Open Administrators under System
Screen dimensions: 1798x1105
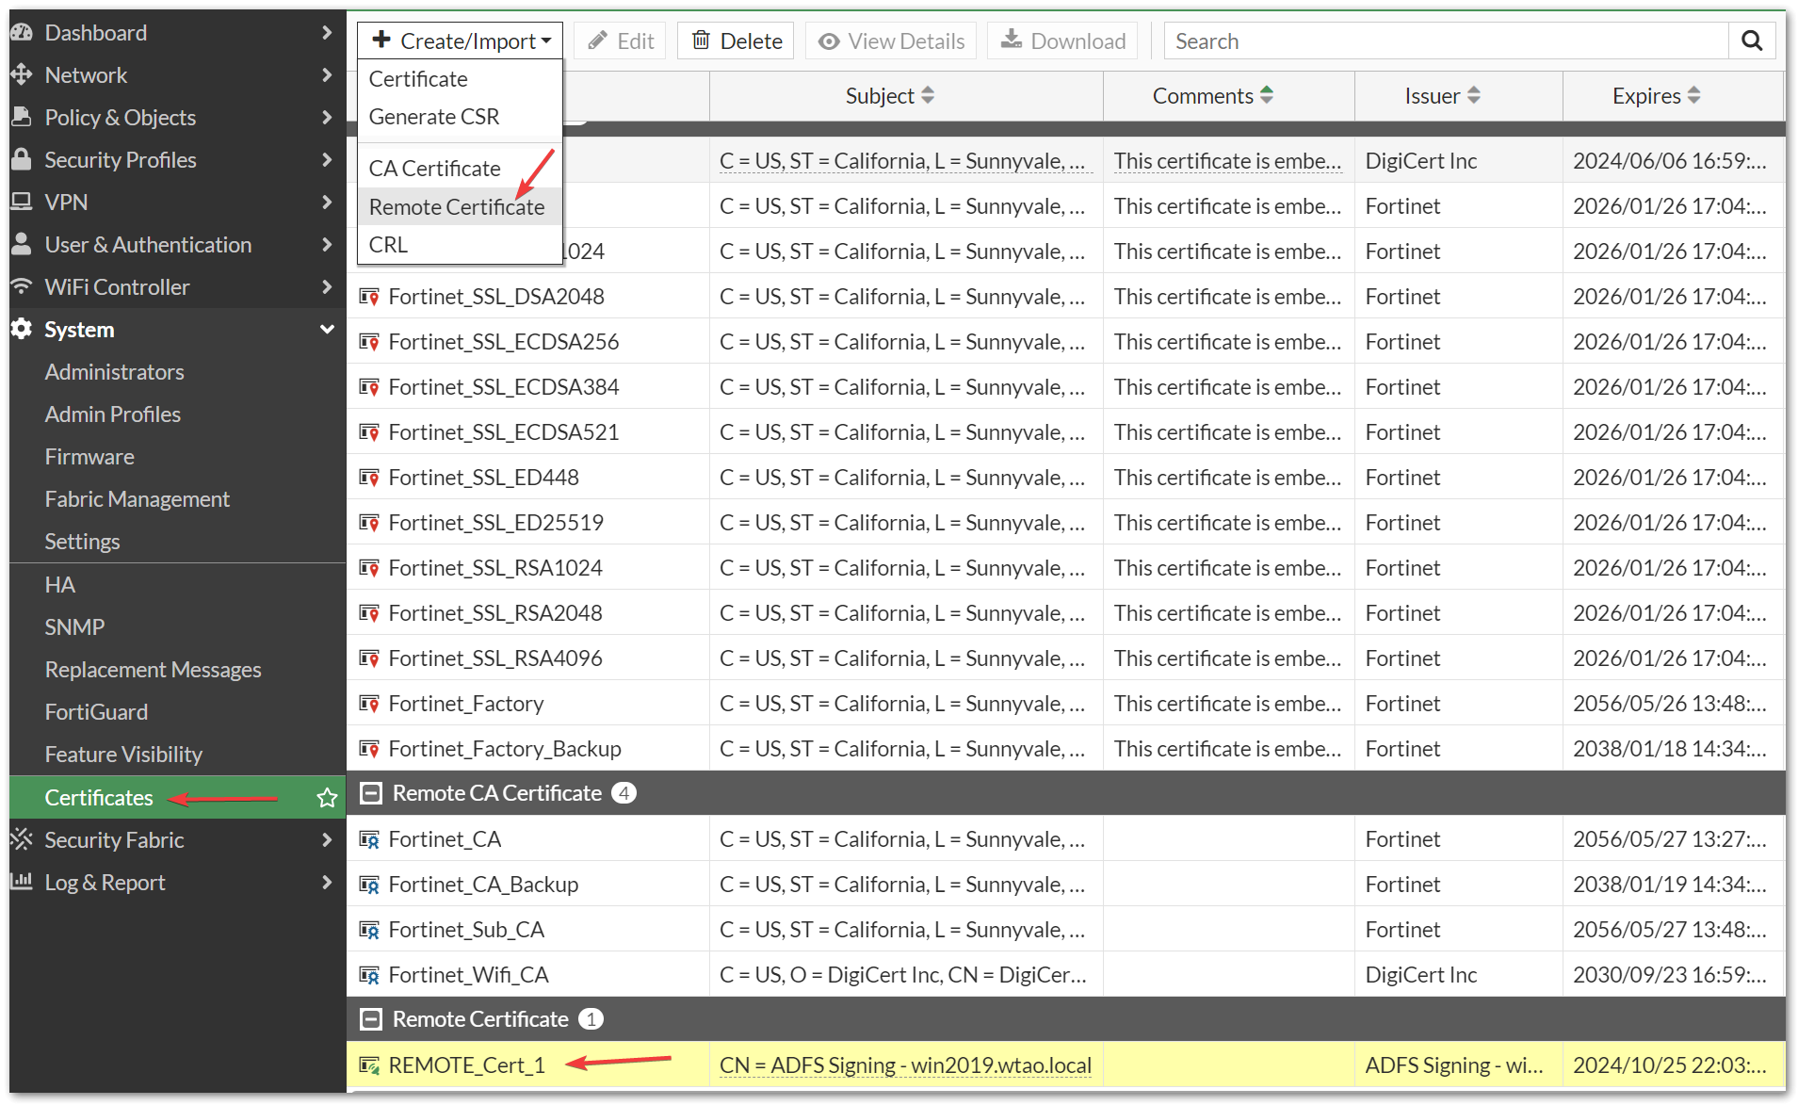click(114, 372)
